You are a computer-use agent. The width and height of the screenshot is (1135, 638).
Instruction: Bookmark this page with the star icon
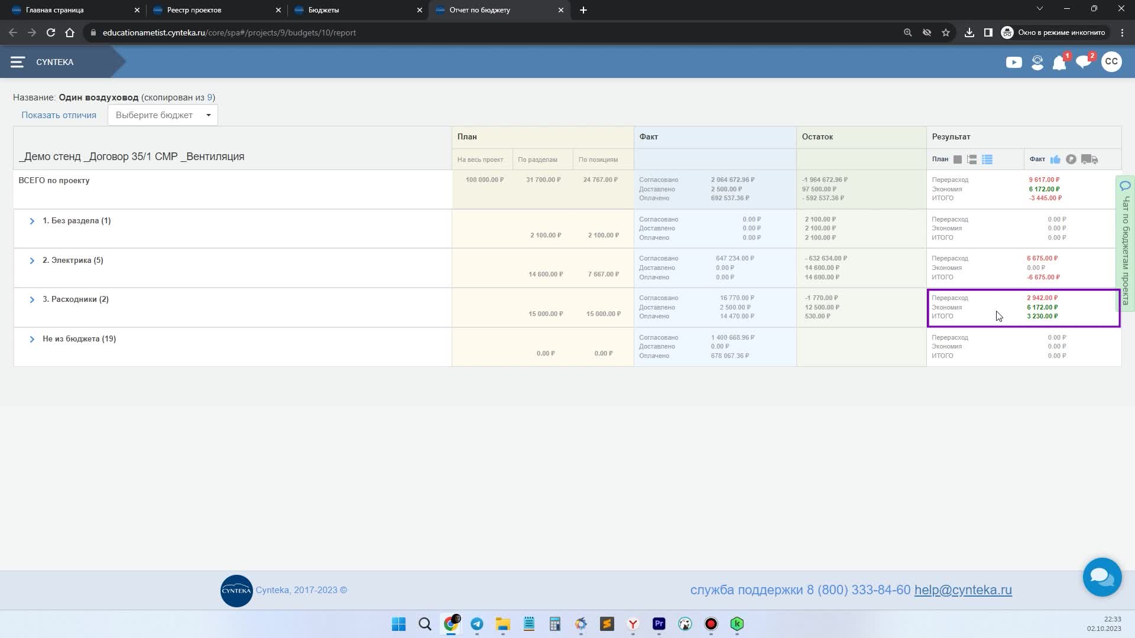point(946,32)
